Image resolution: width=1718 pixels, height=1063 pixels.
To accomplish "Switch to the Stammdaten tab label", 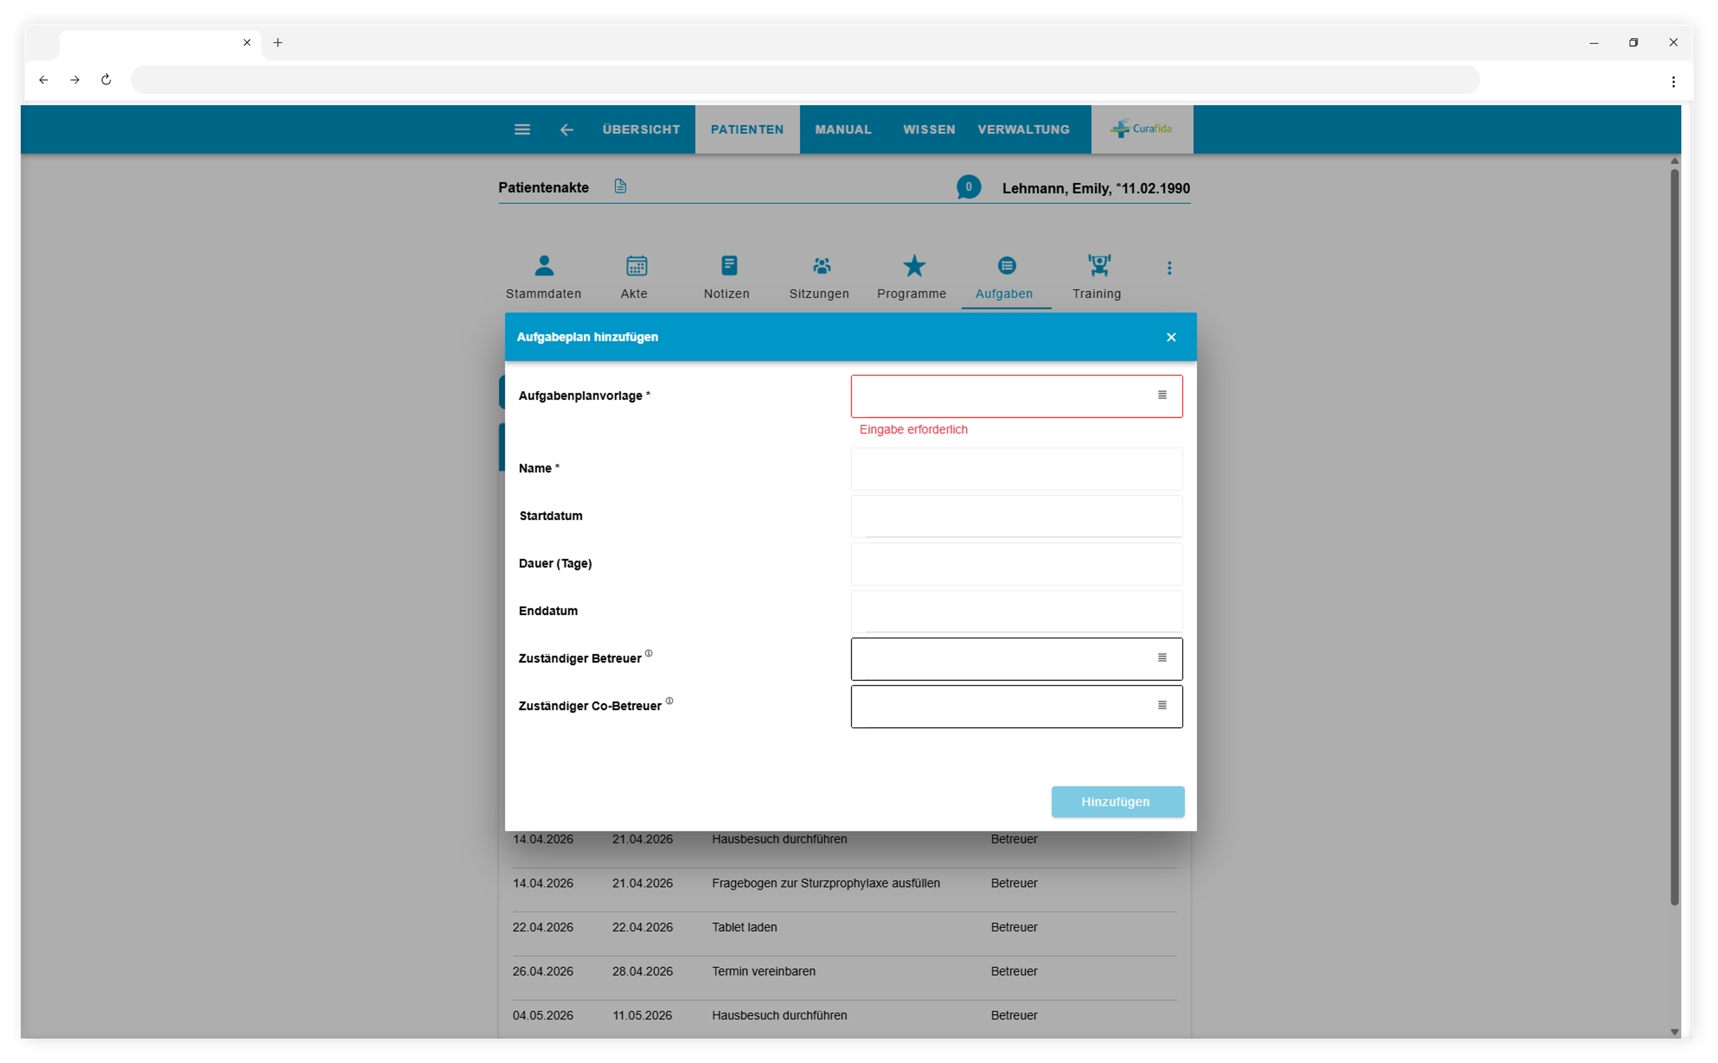I will 543,294.
